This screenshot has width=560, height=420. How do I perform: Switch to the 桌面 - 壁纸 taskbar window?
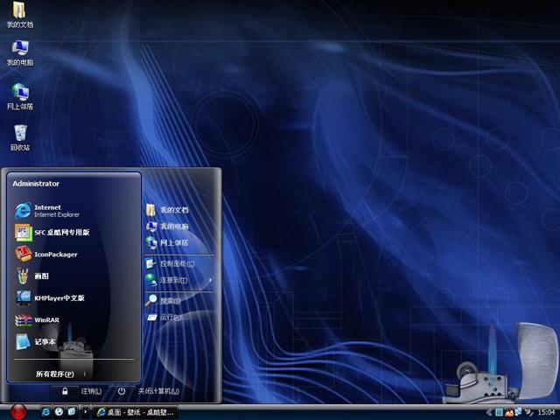[136, 411]
